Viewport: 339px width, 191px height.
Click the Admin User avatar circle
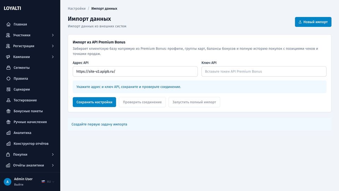[7, 182]
